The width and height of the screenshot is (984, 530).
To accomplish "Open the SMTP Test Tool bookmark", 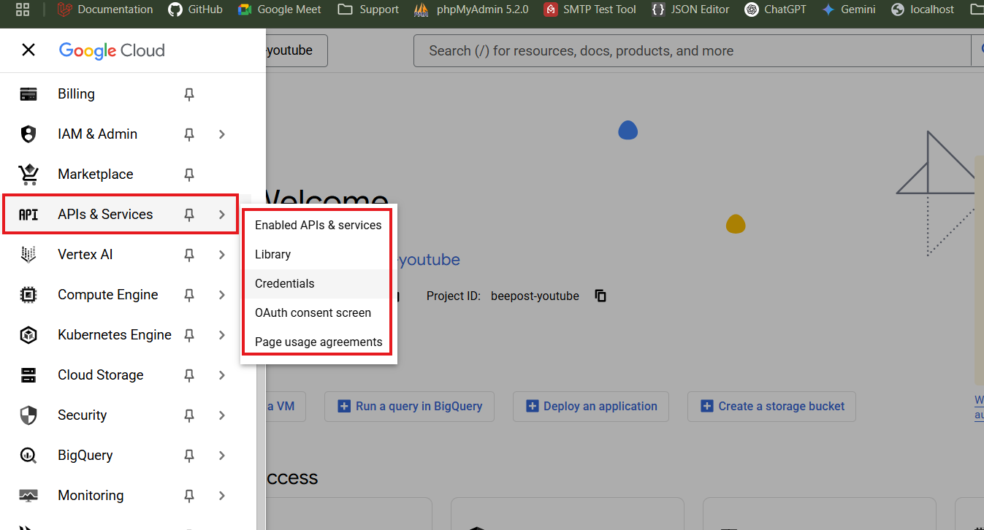I will pyautogui.click(x=590, y=9).
